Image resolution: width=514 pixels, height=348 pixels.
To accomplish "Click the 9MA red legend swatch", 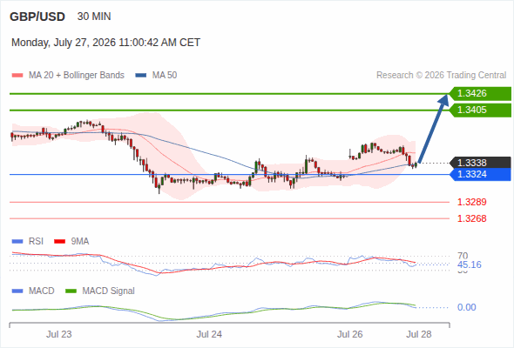I will click(x=59, y=242).
